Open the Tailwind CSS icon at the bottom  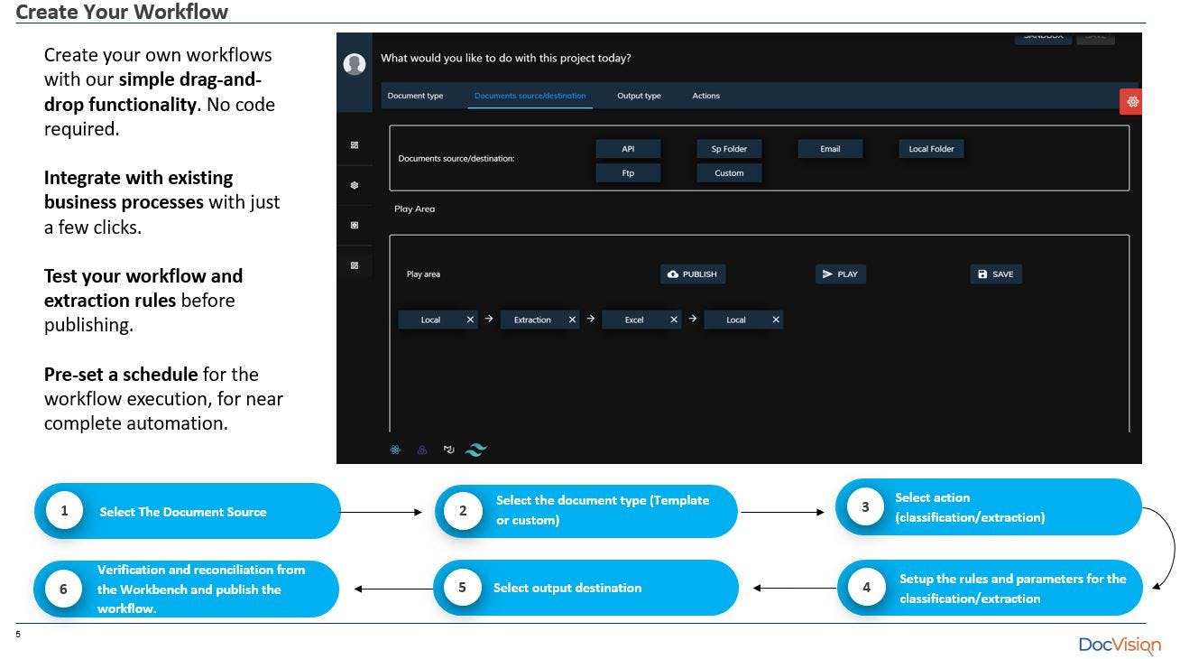[475, 449]
